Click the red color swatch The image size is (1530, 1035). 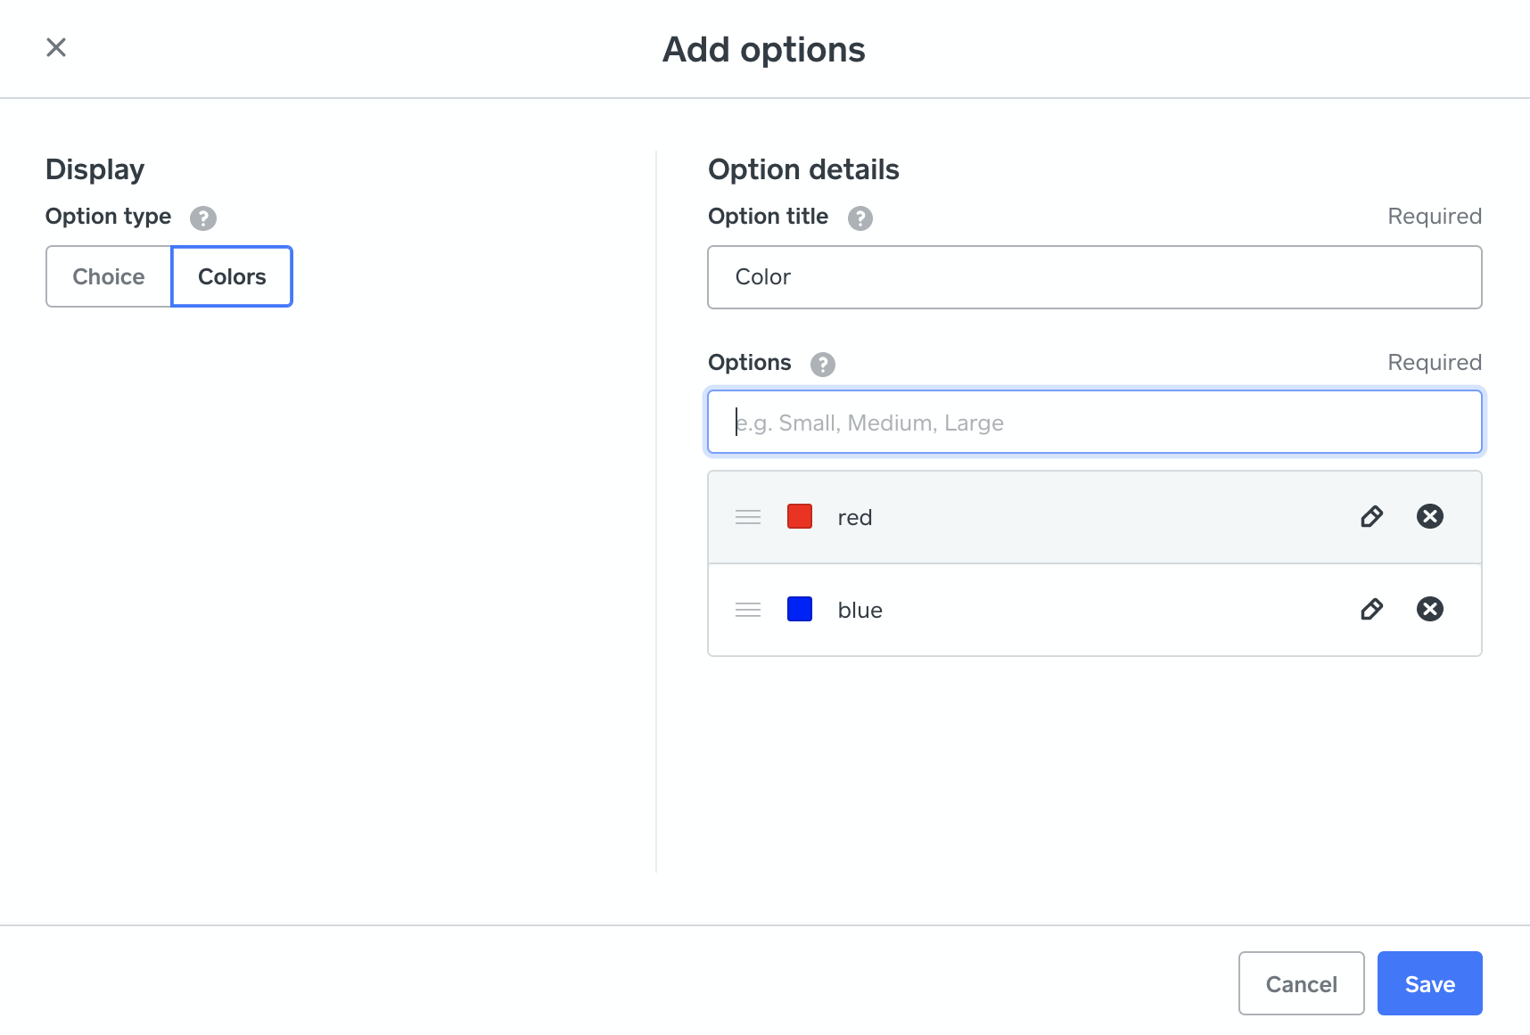pos(800,516)
